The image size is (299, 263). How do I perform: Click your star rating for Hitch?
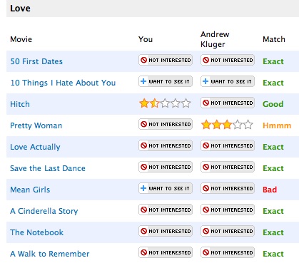click(165, 103)
